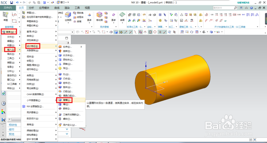Open the File (文件) tab
267x143 pixels.
[x=8, y=8]
